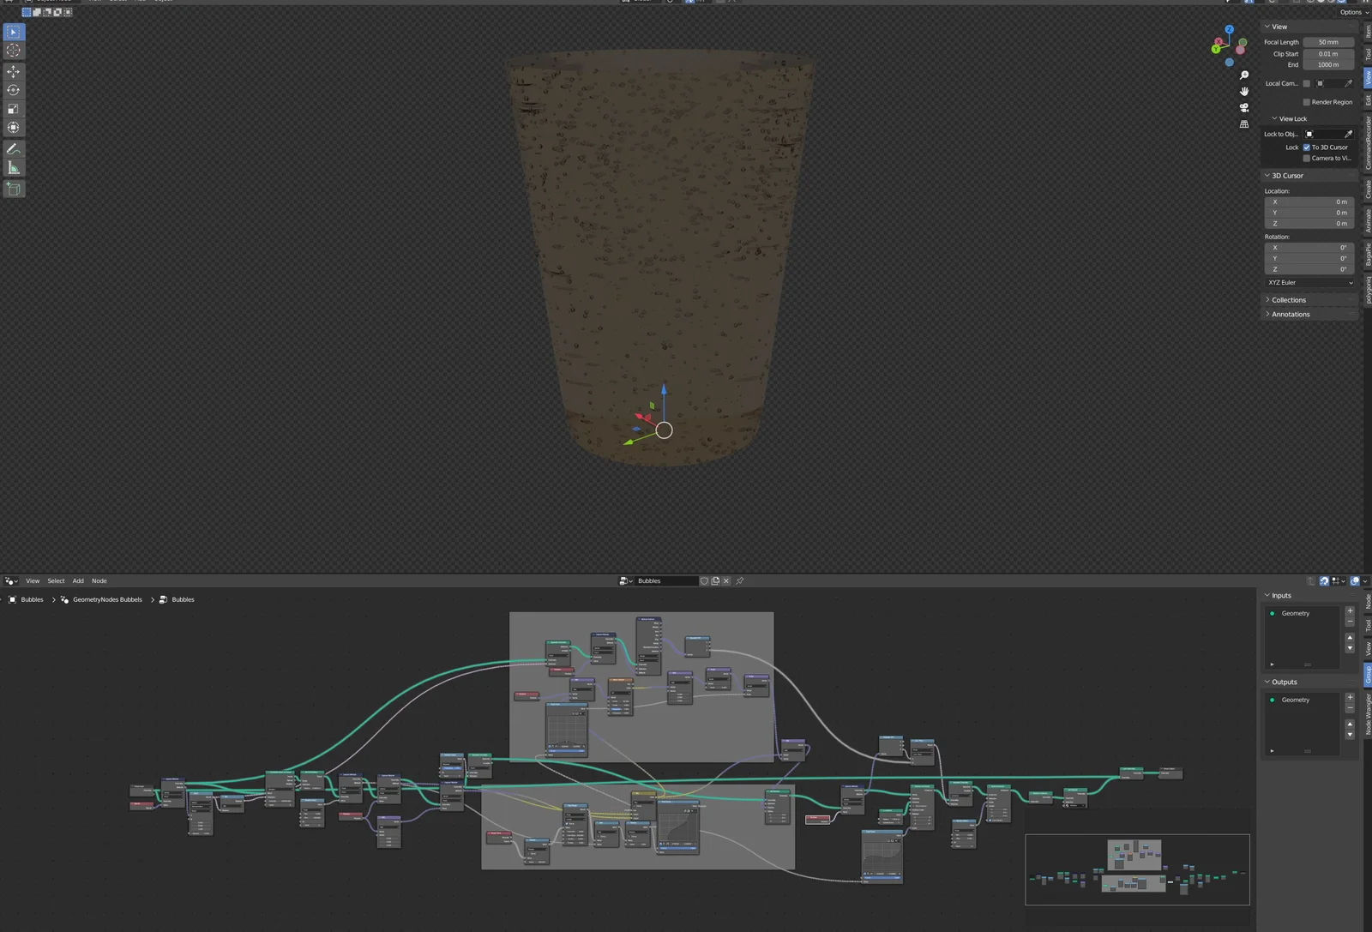Click the Add Cube tool
1372x932 pixels.
tap(14, 189)
